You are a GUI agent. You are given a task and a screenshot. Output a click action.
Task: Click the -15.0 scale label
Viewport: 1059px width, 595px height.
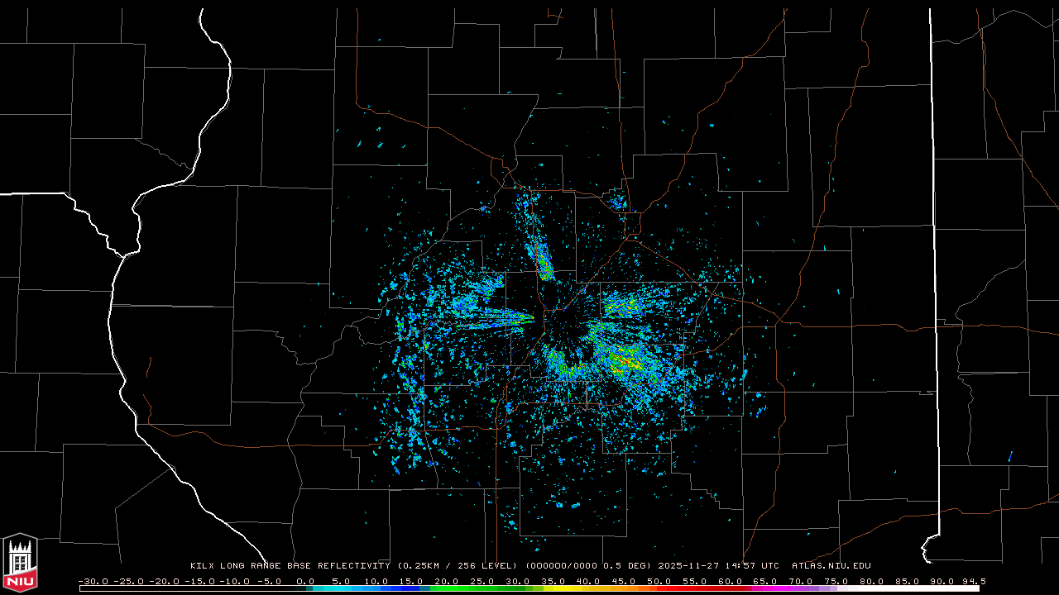pos(199,581)
